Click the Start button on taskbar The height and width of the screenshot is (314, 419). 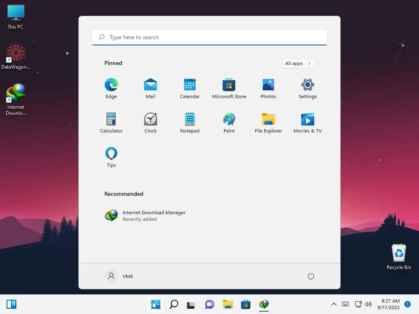click(155, 304)
